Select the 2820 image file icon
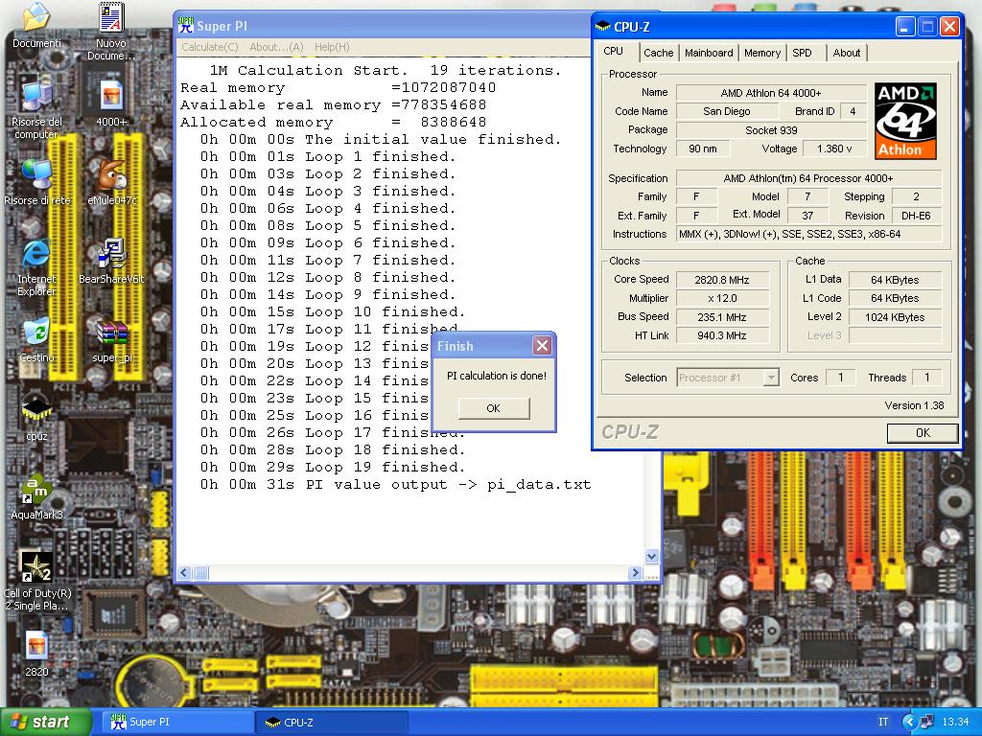 coord(36,646)
